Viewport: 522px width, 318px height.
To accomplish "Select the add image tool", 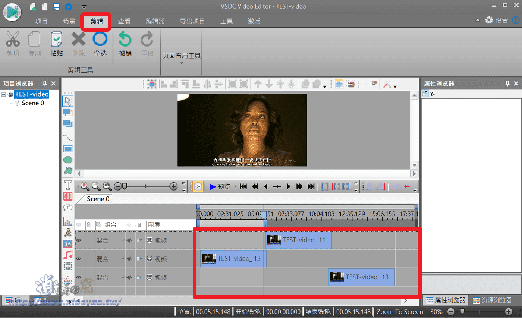I will pyautogui.click(x=68, y=243).
